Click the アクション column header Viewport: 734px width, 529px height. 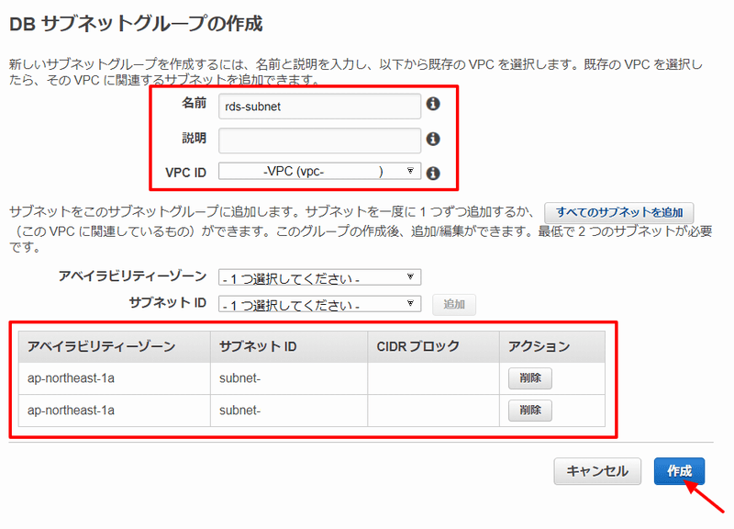(x=539, y=346)
